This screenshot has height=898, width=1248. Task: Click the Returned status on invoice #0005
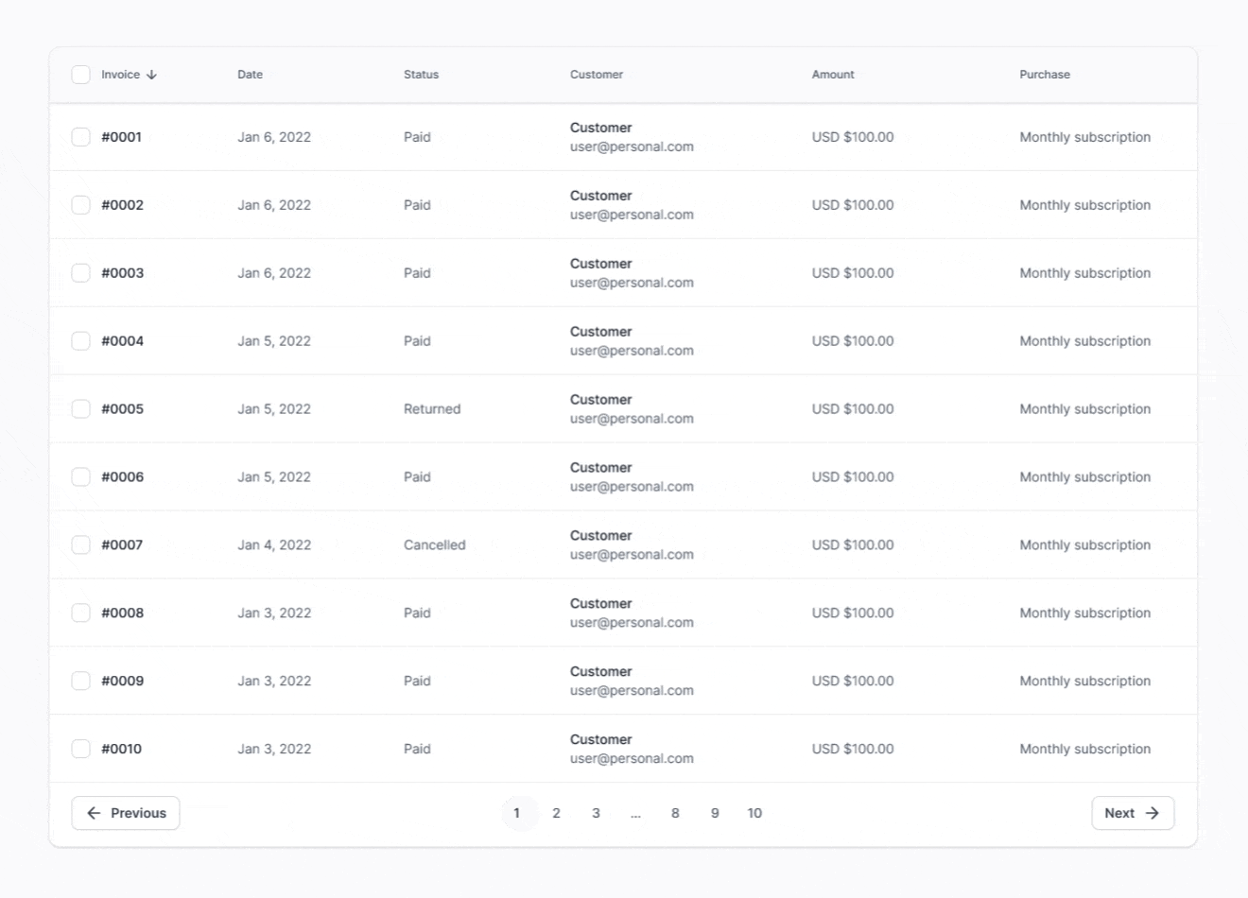(x=432, y=409)
